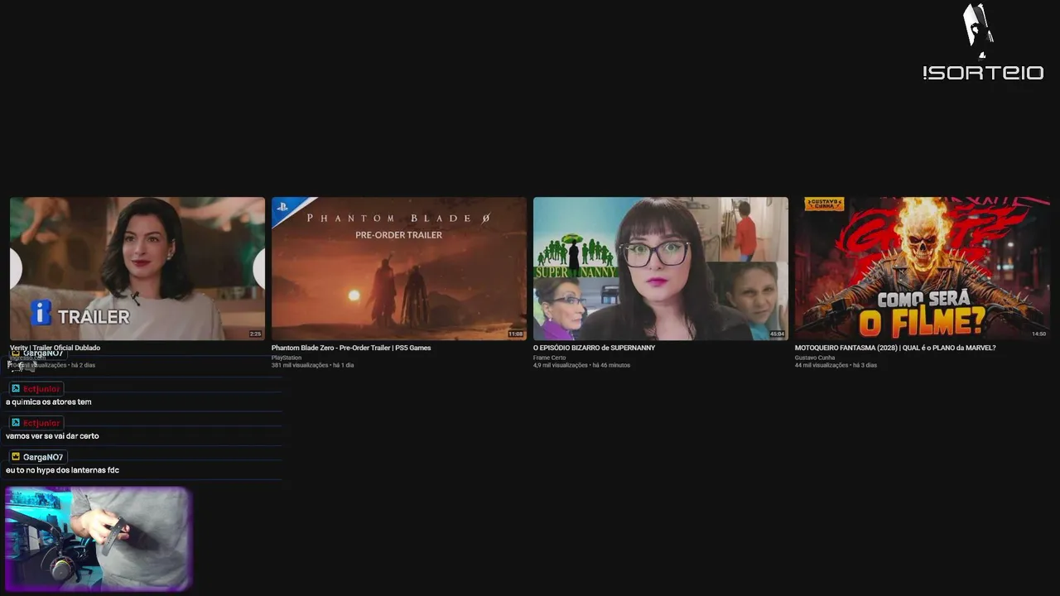Image resolution: width=1060 pixels, height=596 pixels.
Task: Click the yellow badge beside GargaNO7's hype message
Action: [x=16, y=457]
